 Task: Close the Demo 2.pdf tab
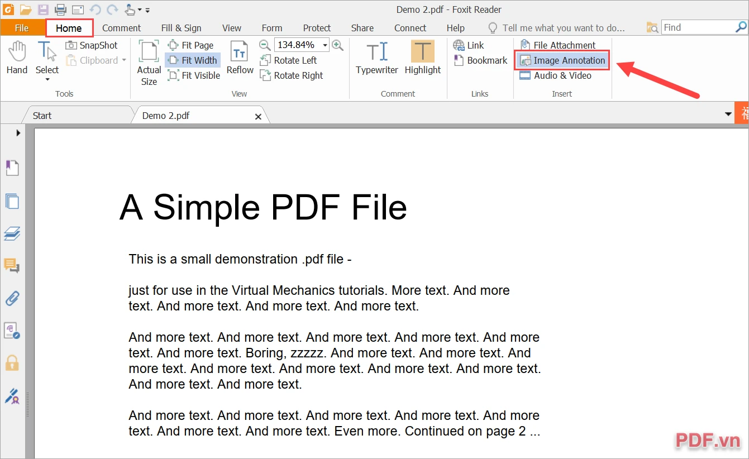click(258, 116)
